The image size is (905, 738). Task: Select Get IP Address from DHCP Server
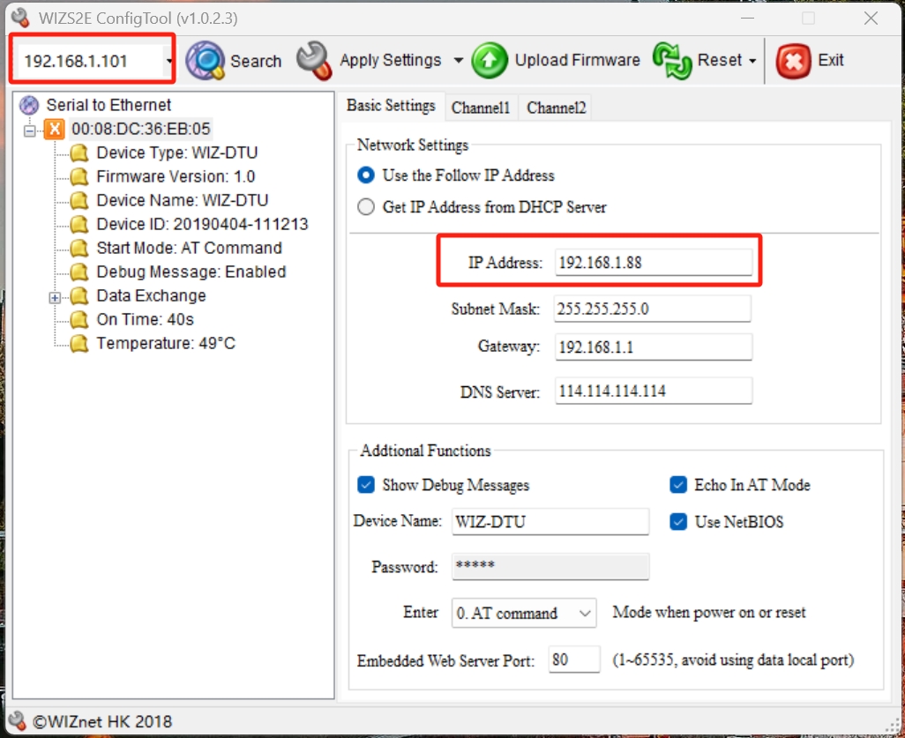[366, 207]
